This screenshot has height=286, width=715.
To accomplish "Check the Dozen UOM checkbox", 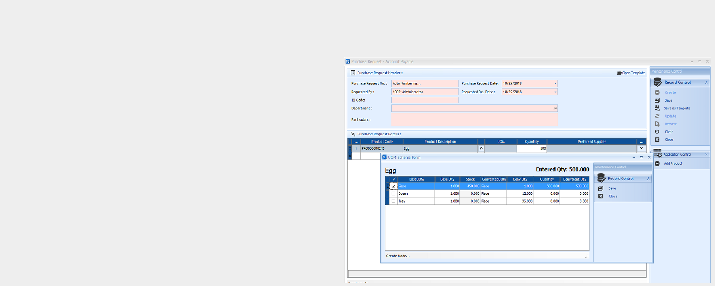I will tap(394, 194).
